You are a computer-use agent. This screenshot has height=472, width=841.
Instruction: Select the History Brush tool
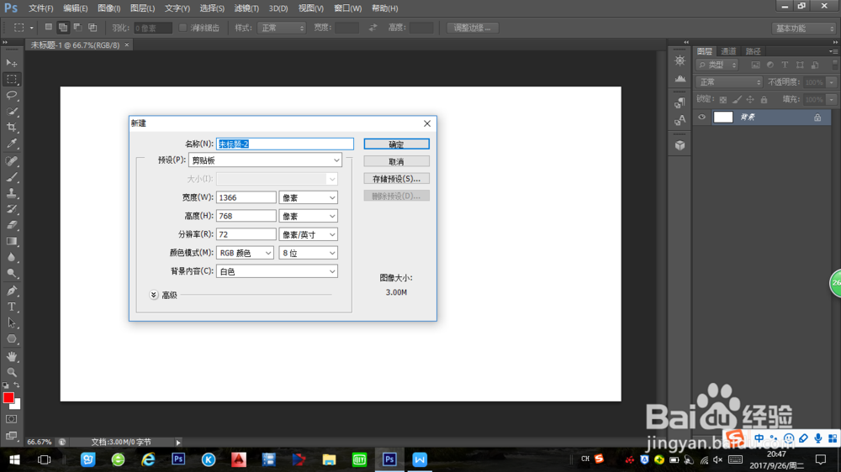click(x=11, y=209)
